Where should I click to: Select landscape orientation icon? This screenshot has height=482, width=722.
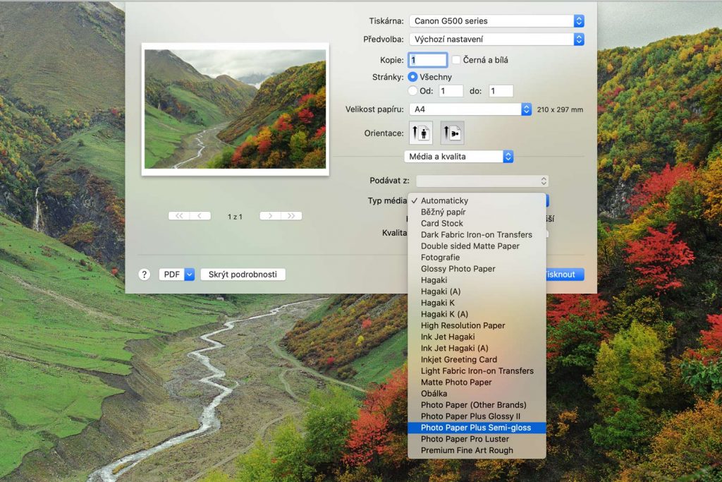(x=452, y=133)
